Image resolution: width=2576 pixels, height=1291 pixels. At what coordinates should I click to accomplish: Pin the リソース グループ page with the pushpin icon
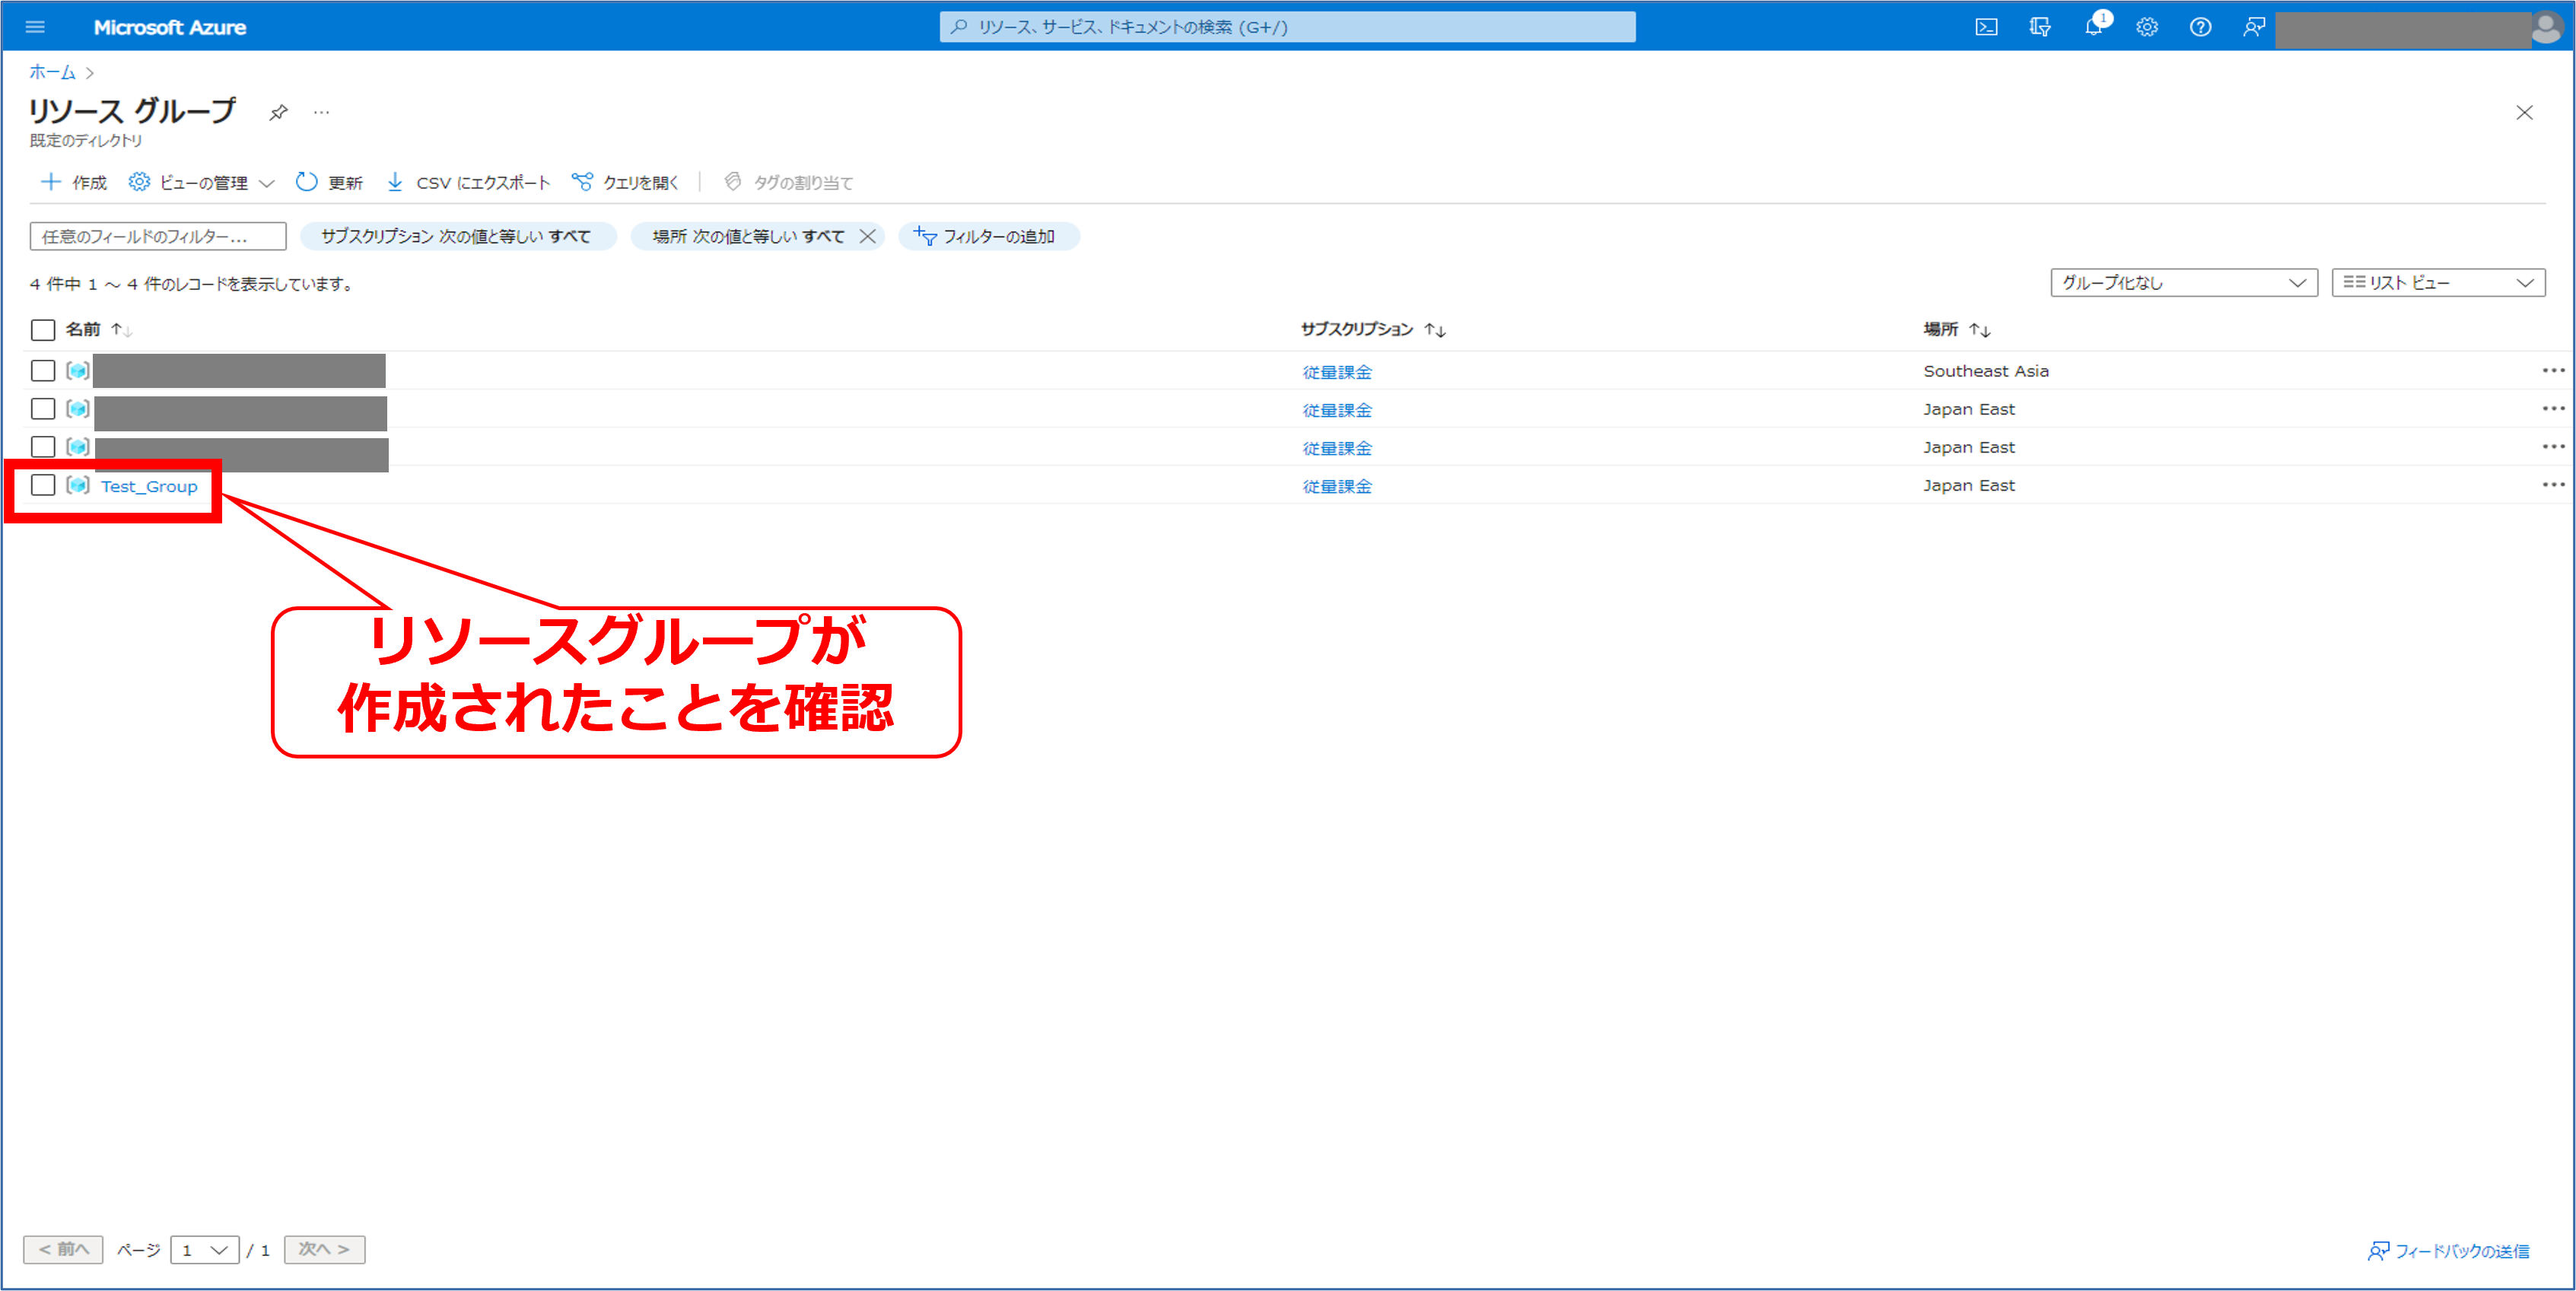click(279, 112)
